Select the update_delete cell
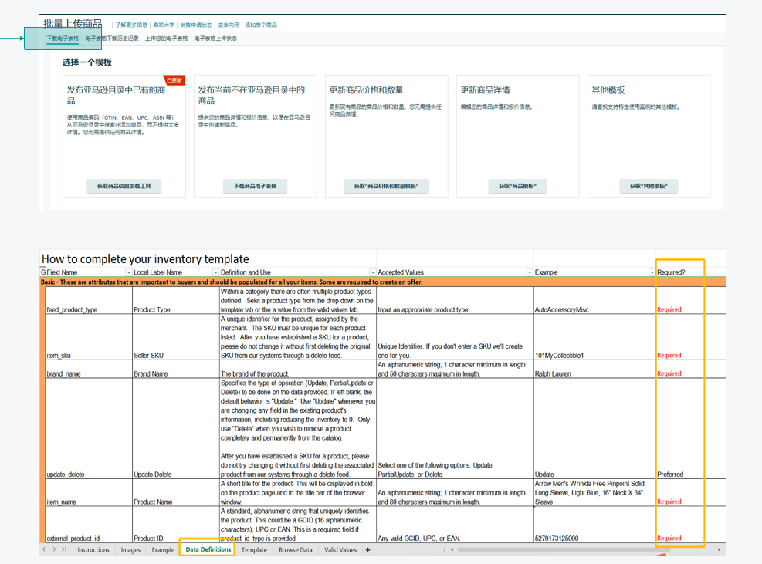The height and width of the screenshot is (564, 762). (x=89, y=428)
